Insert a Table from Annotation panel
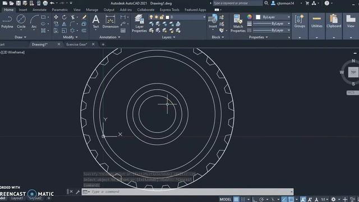Viewport: 359px width, 202px height. [x=123, y=30]
